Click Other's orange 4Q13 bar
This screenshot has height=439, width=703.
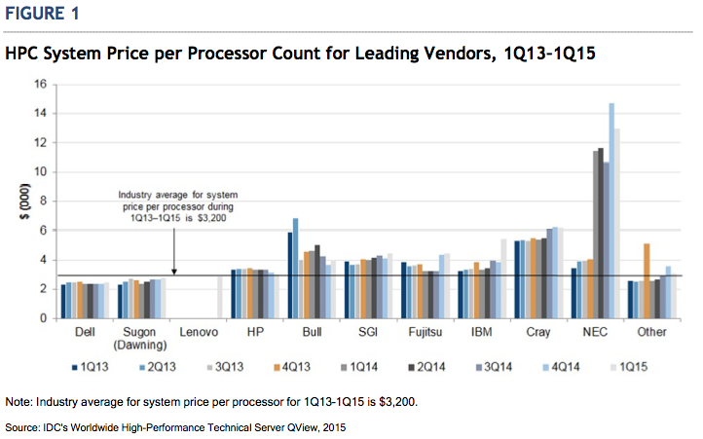647,281
